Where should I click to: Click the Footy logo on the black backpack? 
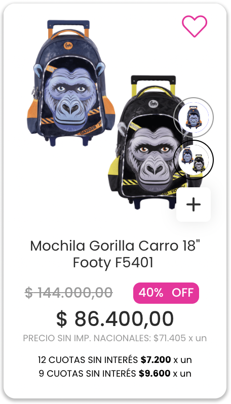tap(152, 104)
